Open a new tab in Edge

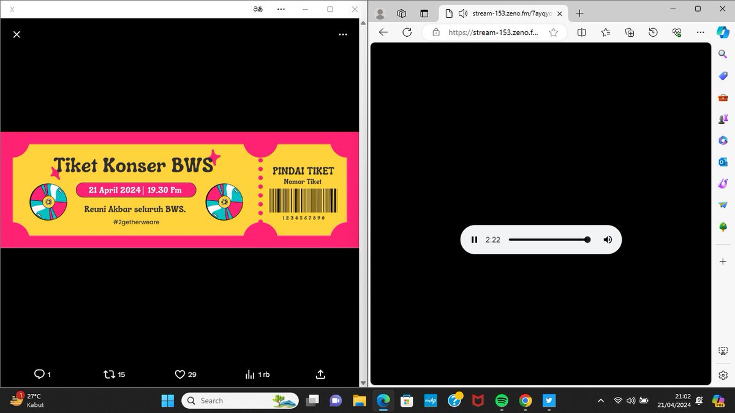[579, 13]
